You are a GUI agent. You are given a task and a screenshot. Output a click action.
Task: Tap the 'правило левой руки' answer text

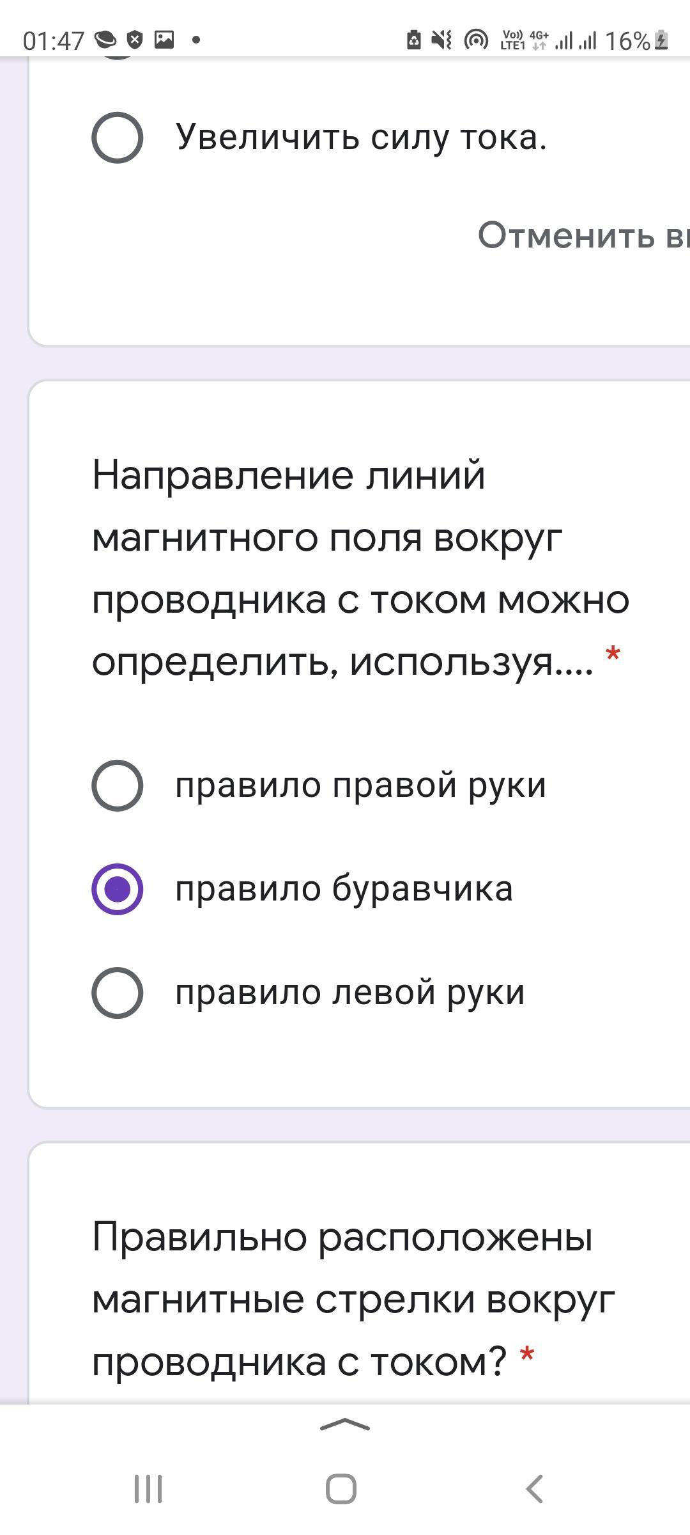(349, 993)
